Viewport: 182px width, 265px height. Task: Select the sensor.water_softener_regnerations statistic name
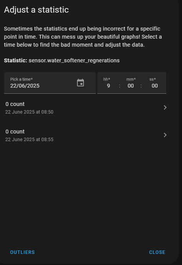tap(74, 60)
